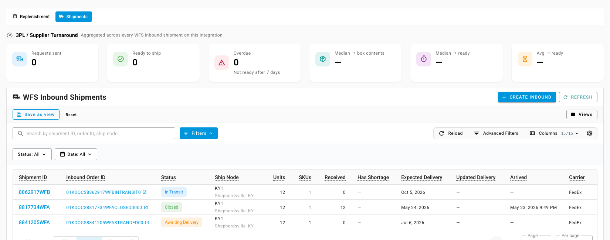Reset the table view
Screen dimensions: 610x240
coord(71,115)
